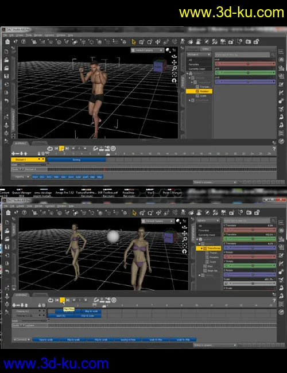Open Select a Lesson dropdown in top window
Screen dimensions: 287x373
click(x=215, y=182)
